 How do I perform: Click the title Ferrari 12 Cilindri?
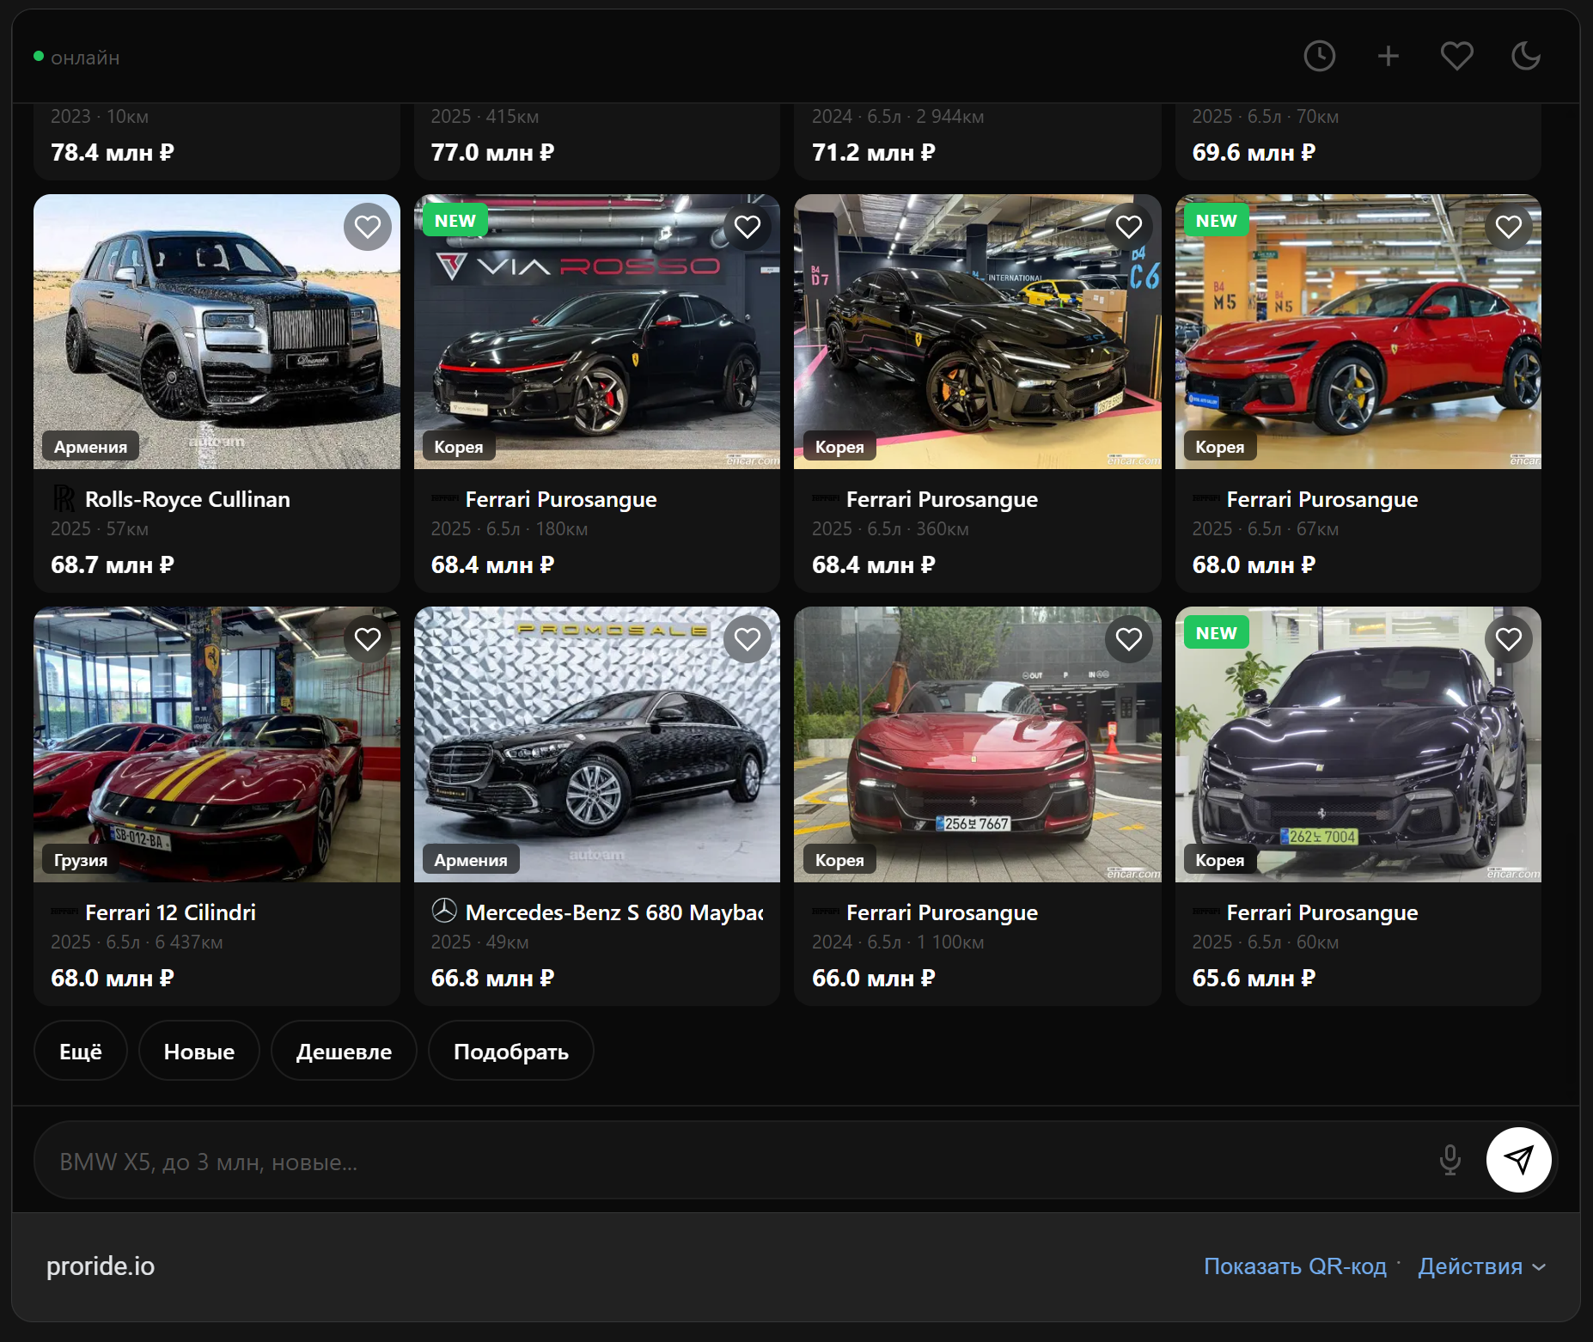coord(170,912)
